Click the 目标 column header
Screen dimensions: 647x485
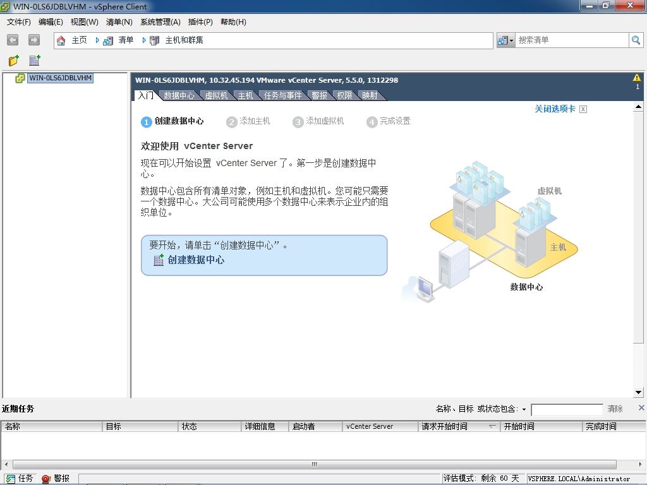[x=140, y=426]
